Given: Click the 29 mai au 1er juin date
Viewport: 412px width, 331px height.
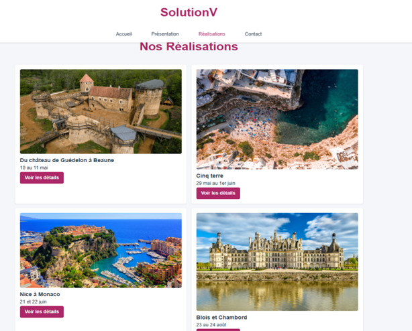Looking at the screenshot, I should pyautogui.click(x=215, y=183).
